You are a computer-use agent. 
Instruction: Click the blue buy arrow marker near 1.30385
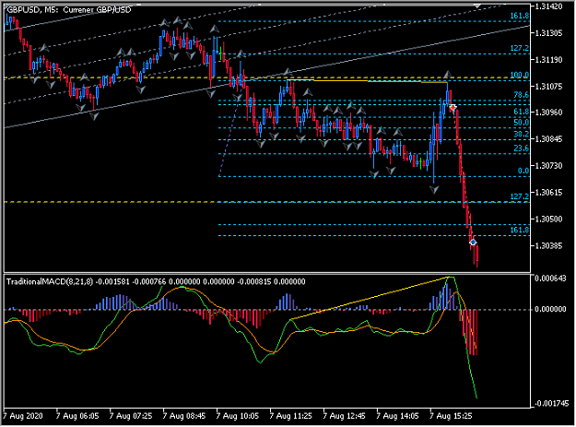(473, 243)
